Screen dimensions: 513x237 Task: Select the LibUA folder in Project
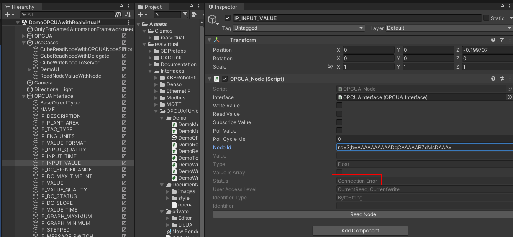click(185, 225)
